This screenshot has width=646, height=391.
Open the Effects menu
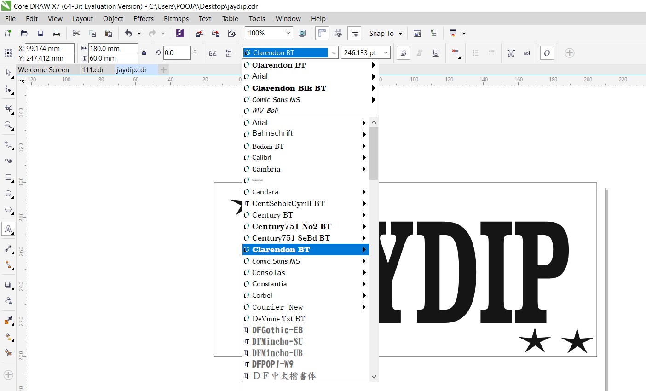point(144,19)
